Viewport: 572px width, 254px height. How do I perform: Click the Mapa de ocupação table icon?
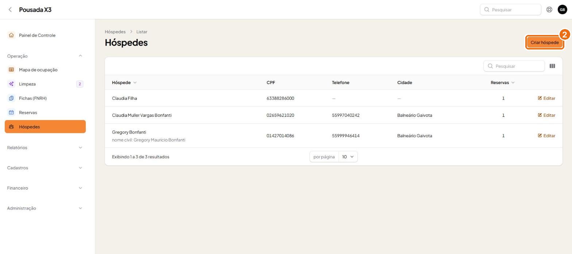(x=11, y=70)
